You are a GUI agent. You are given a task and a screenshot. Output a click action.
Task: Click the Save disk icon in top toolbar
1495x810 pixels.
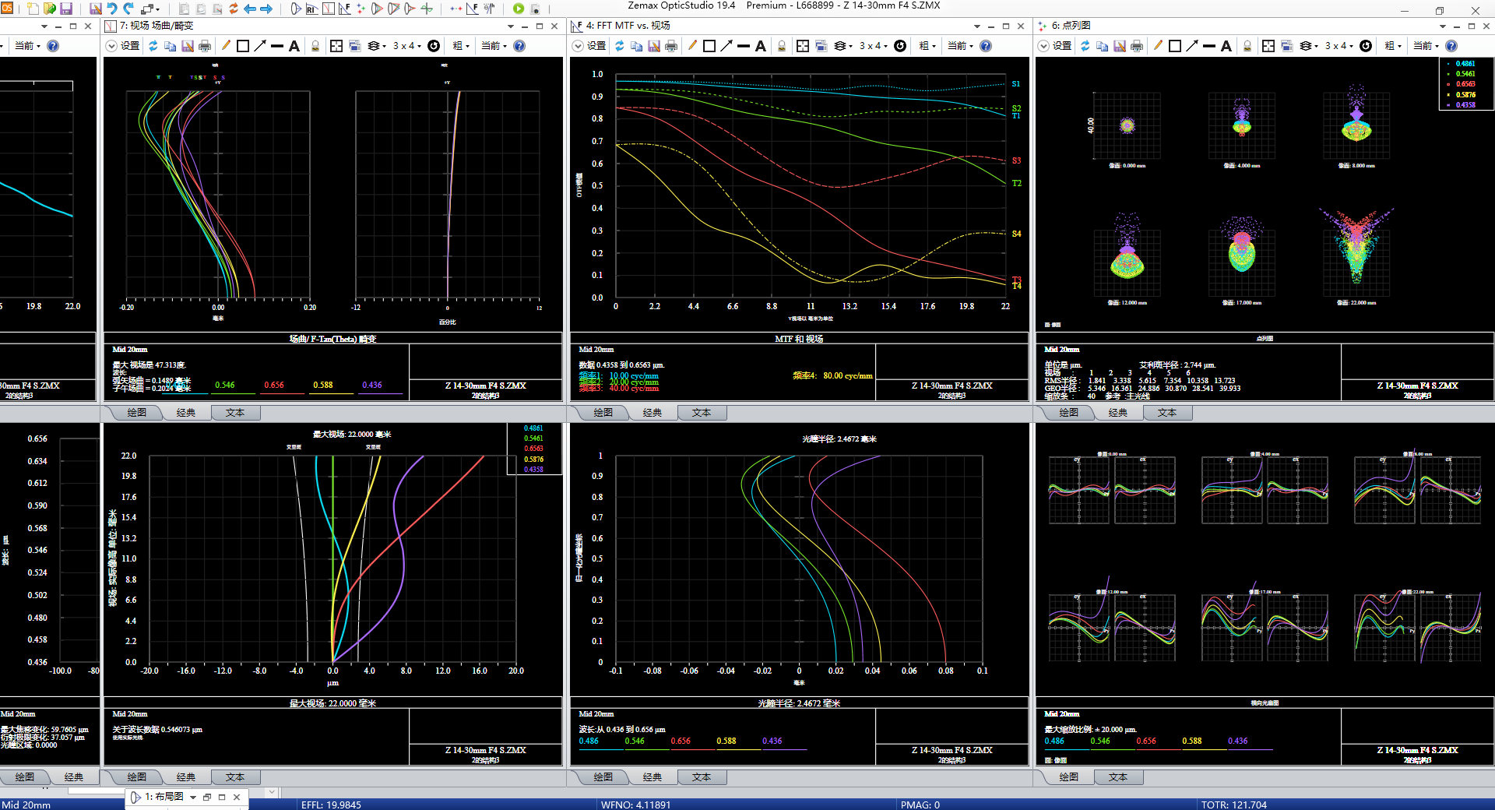[x=66, y=9]
